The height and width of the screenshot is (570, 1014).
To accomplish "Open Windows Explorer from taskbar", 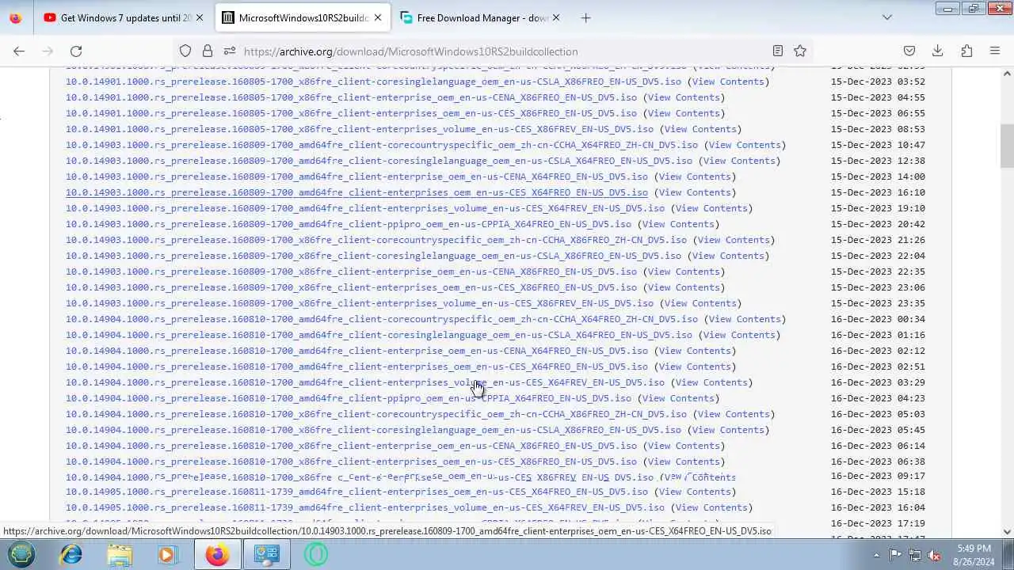I will point(120,554).
